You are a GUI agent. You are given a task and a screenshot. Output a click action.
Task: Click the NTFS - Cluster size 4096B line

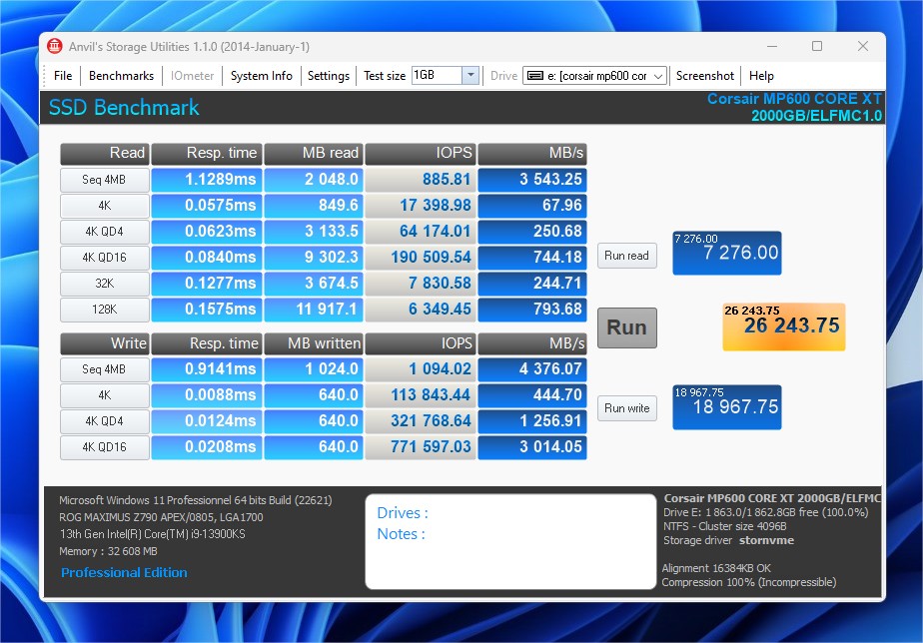725,526
